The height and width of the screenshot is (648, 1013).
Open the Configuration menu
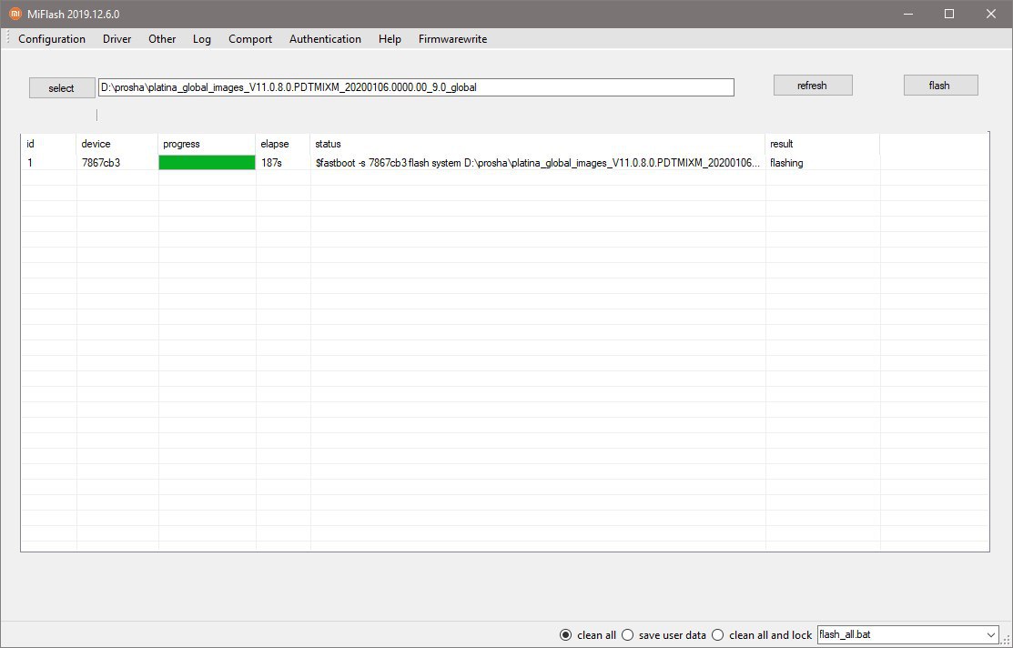point(52,39)
